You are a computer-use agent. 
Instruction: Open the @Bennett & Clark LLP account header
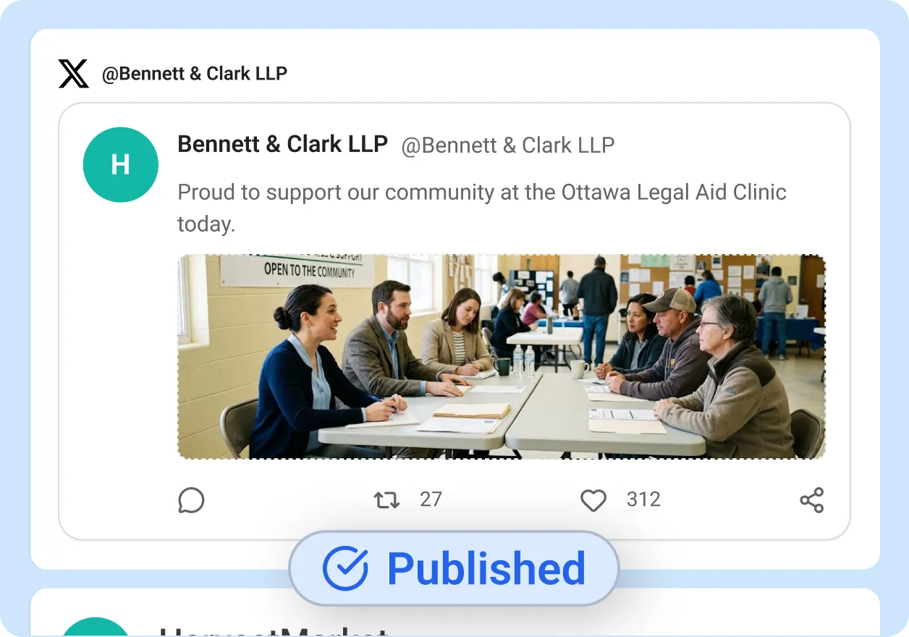(195, 74)
